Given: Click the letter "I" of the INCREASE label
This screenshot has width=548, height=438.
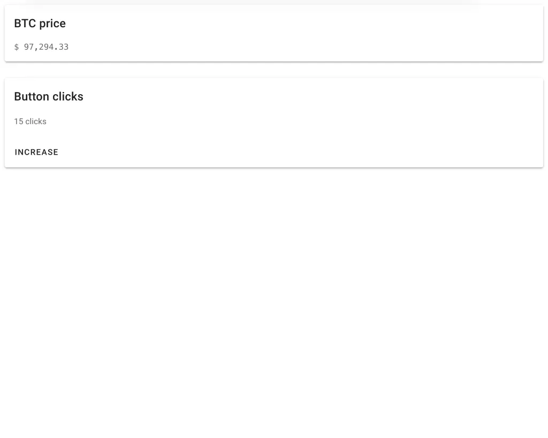Looking at the screenshot, I should [17, 152].
